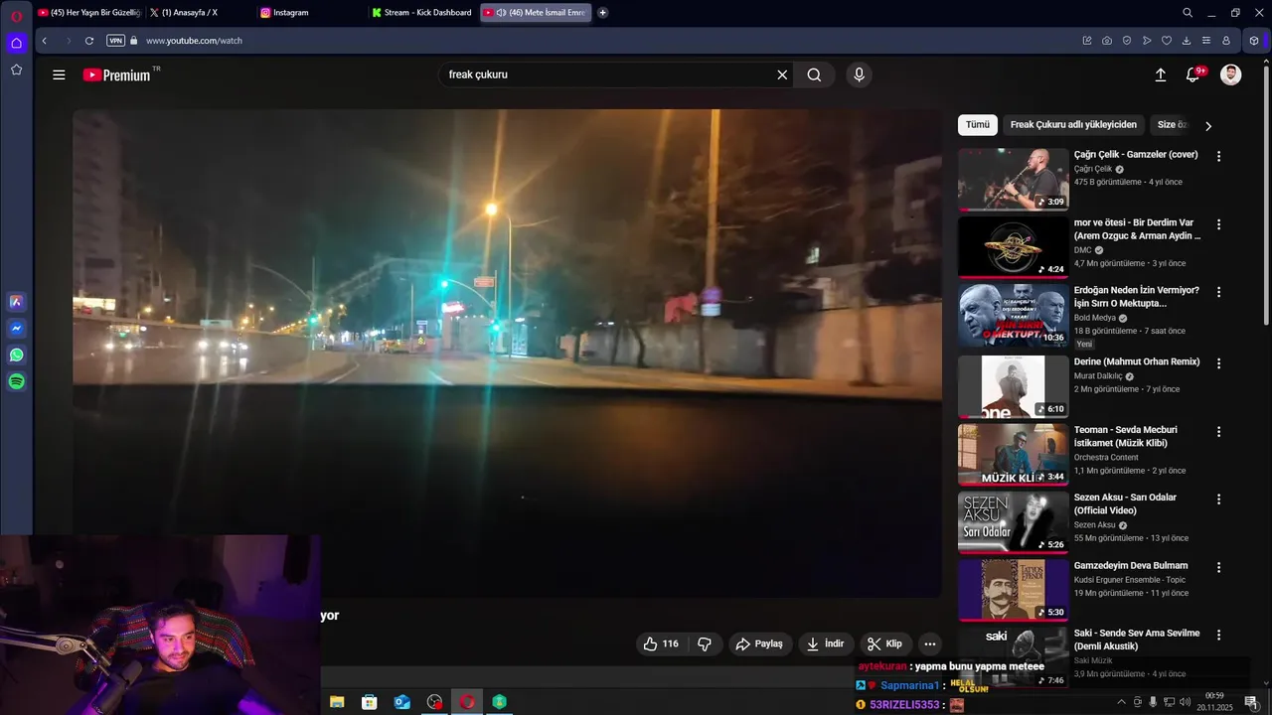The height and width of the screenshot is (715, 1272).
Task: Open options for mor ve ötesi video
Action: click(x=1218, y=224)
